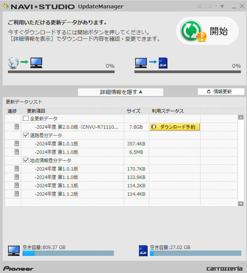Select row -2024年度 第2.0.0版 (CNVU-R71110...
Viewport: 247px width, 273px height.
[76, 127]
